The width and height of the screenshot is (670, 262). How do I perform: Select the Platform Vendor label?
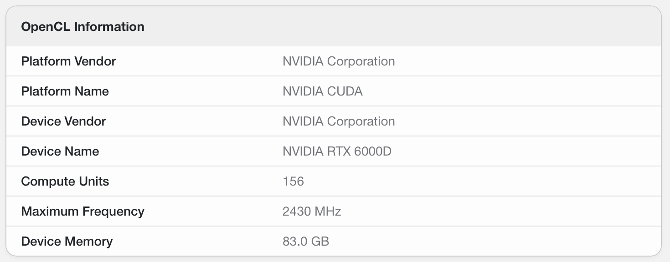coord(68,61)
